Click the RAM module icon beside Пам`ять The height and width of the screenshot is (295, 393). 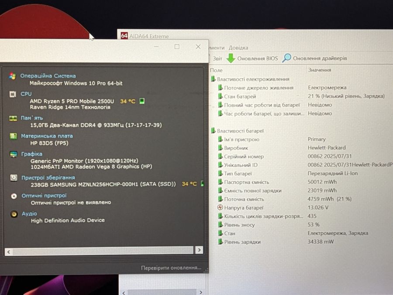13,118
